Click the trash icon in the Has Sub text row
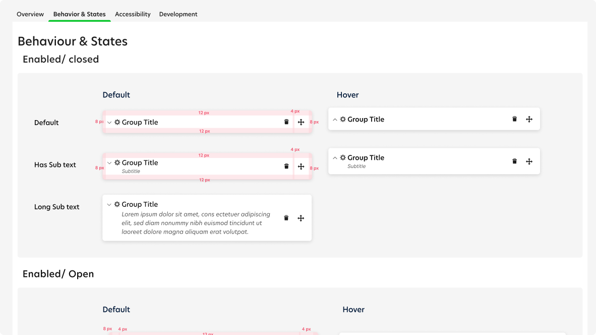Image resolution: width=596 pixels, height=335 pixels. pyautogui.click(x=286, y=165)
